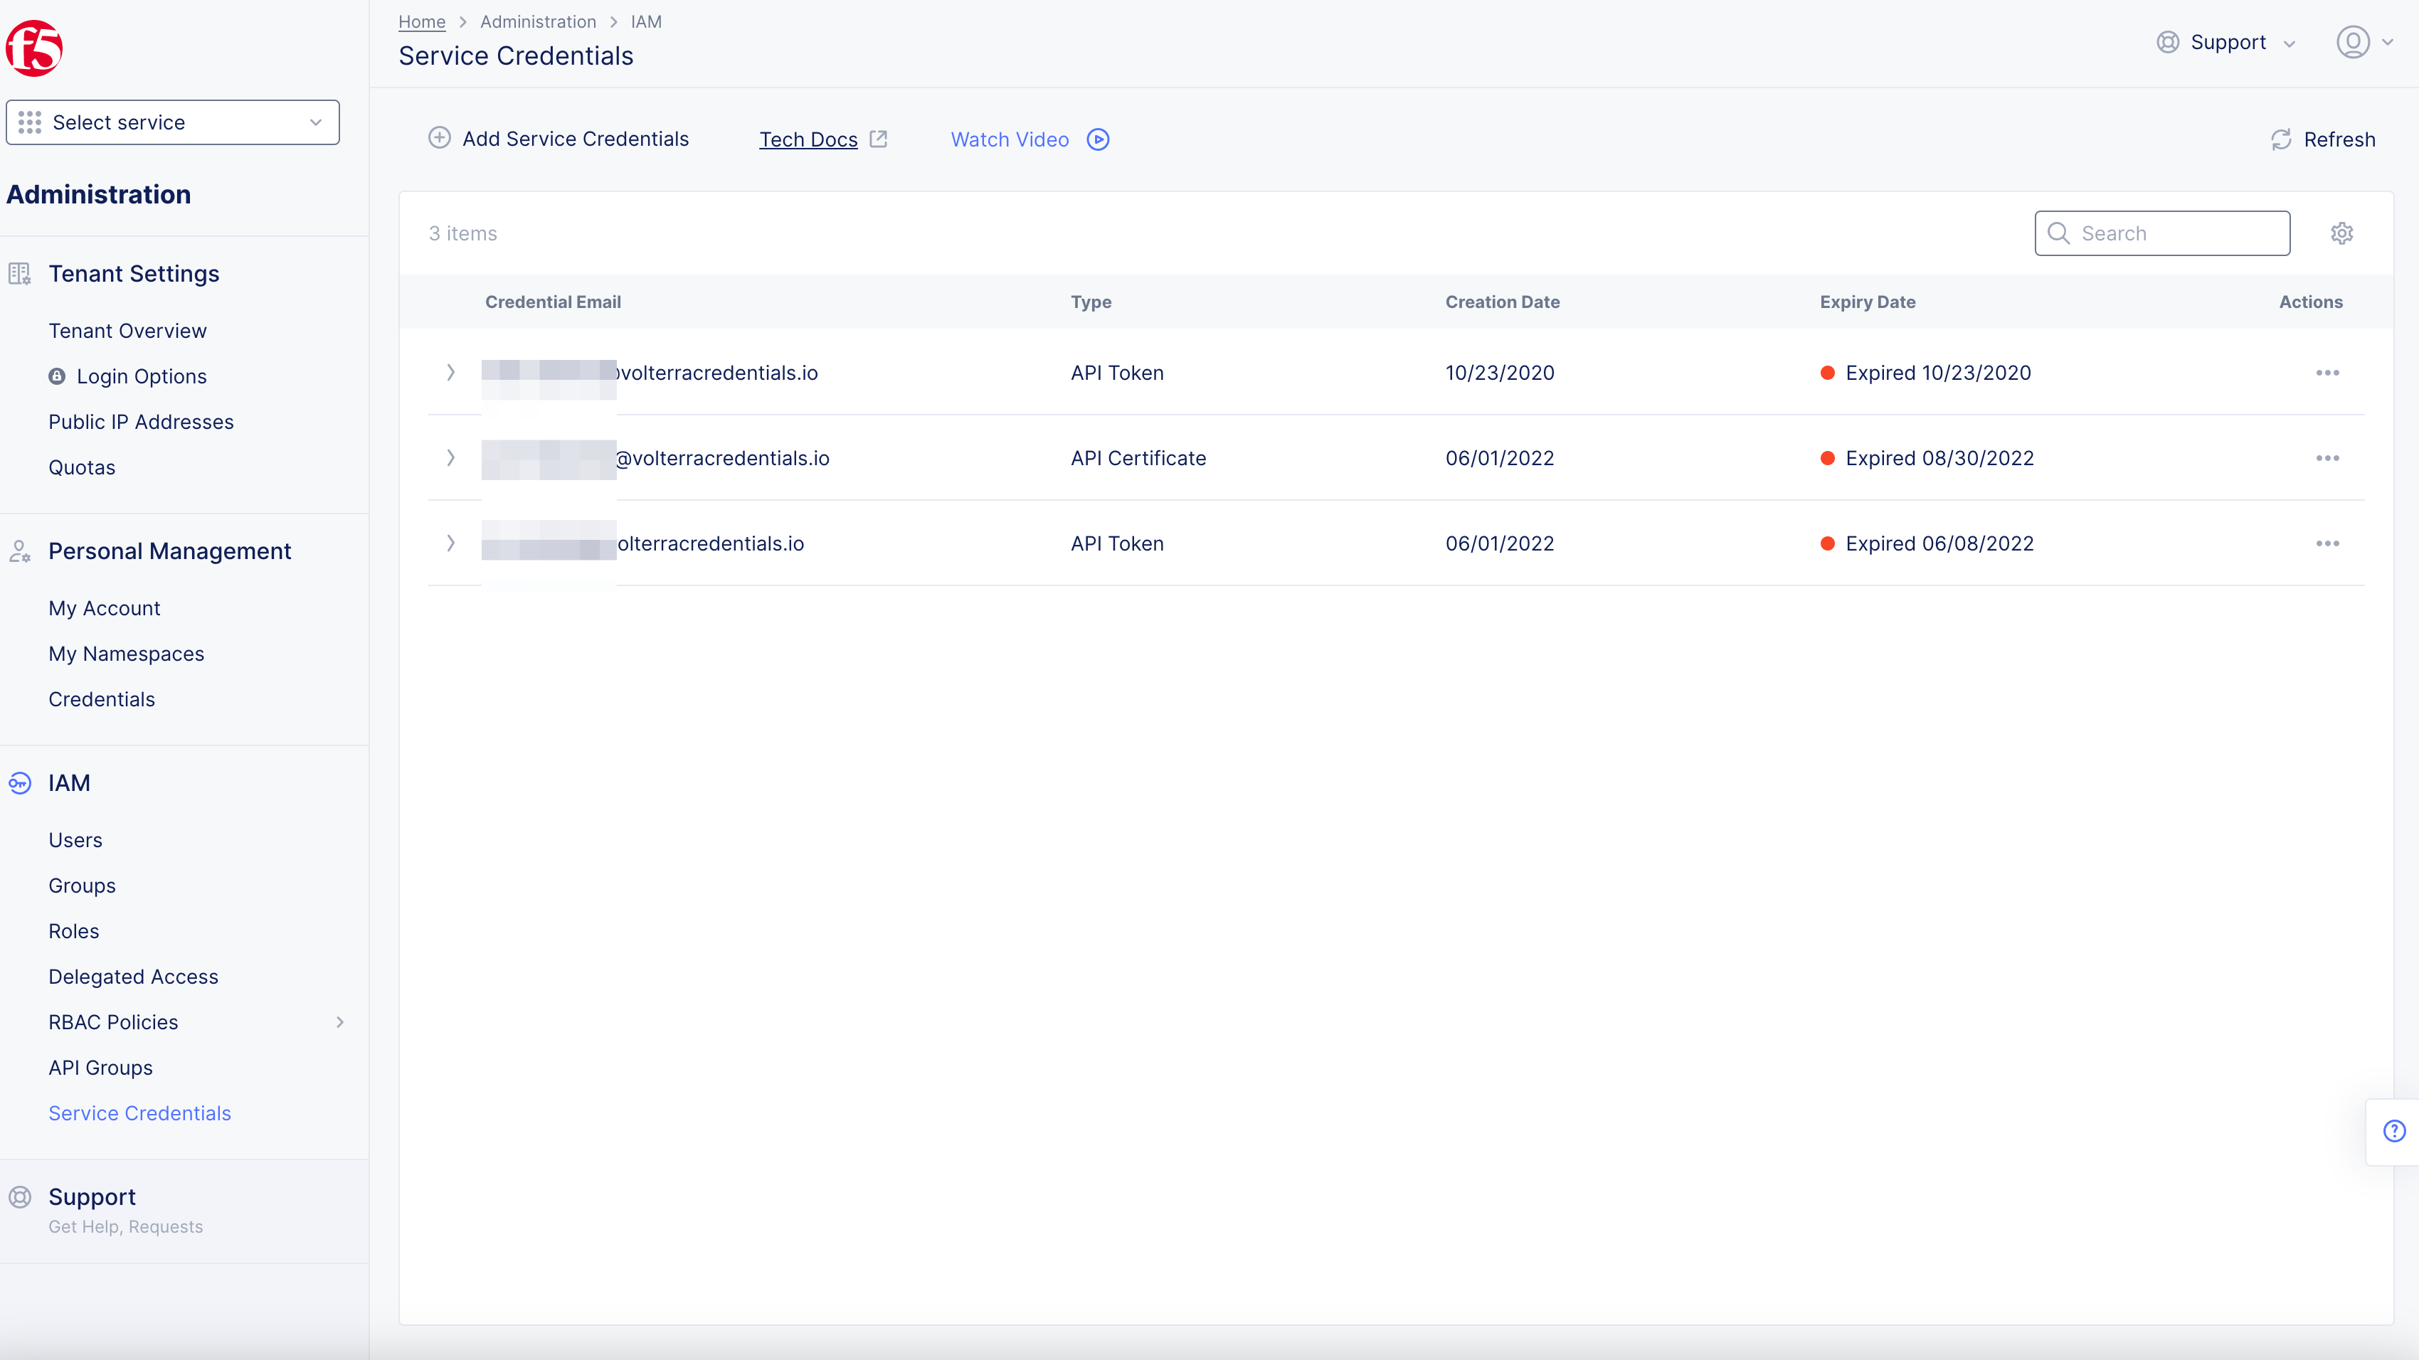
Task: Expand the first API Token credential row
Action: pyautogui.click(x=451, y=373)
